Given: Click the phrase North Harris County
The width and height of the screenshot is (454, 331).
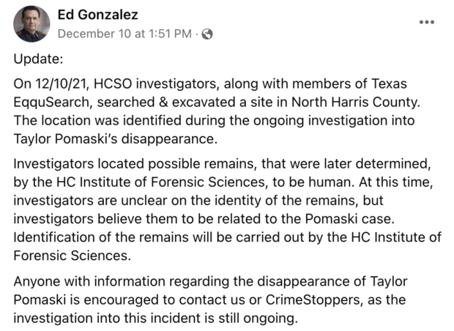Looking at the screenshot, I should (x=356, y=103).
